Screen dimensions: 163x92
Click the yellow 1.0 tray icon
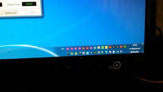(x=106, y=47)
